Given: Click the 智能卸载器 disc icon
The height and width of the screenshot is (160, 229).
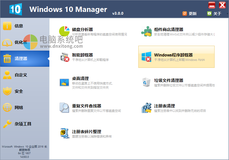Looking at the screenshot, I should click(x=65, y=57).
